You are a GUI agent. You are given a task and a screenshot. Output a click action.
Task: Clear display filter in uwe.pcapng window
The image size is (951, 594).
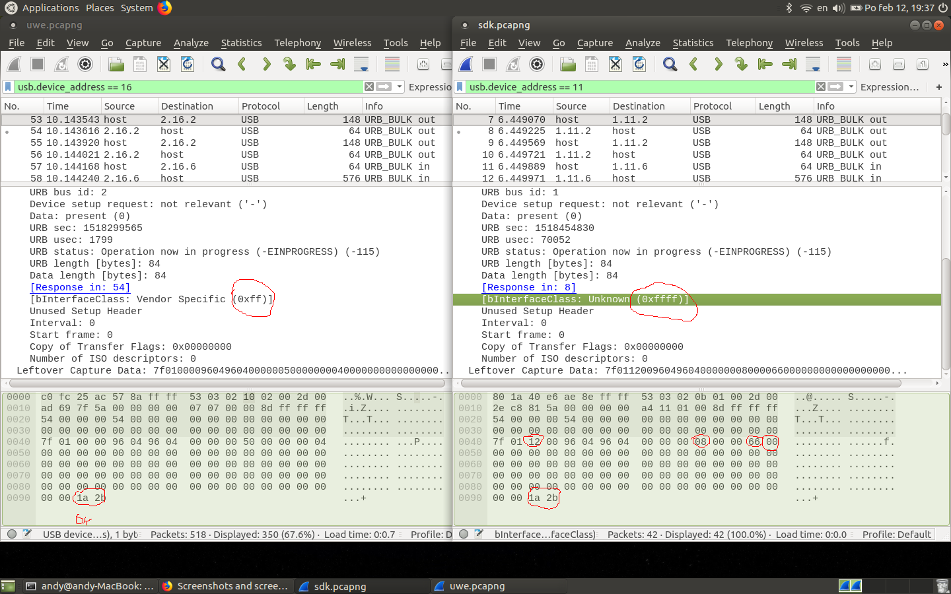(369, 86)
